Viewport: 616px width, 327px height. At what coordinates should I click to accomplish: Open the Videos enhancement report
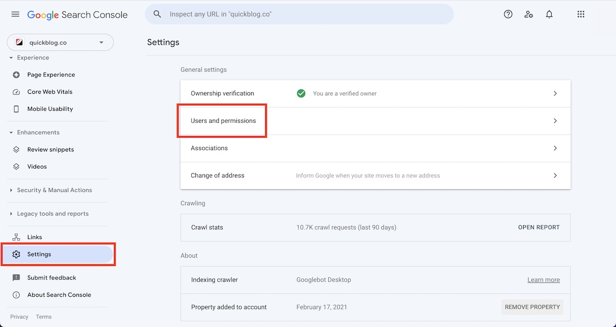tap(37, 167)
